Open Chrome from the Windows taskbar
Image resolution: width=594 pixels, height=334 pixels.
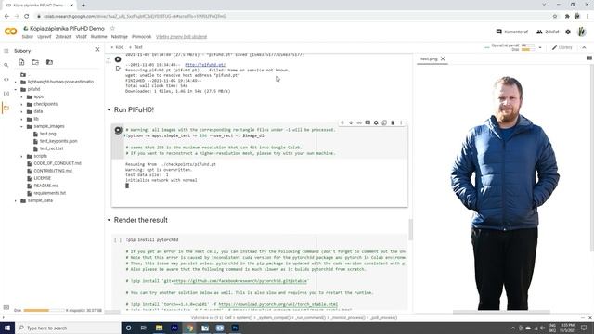[x=189, y=328]
